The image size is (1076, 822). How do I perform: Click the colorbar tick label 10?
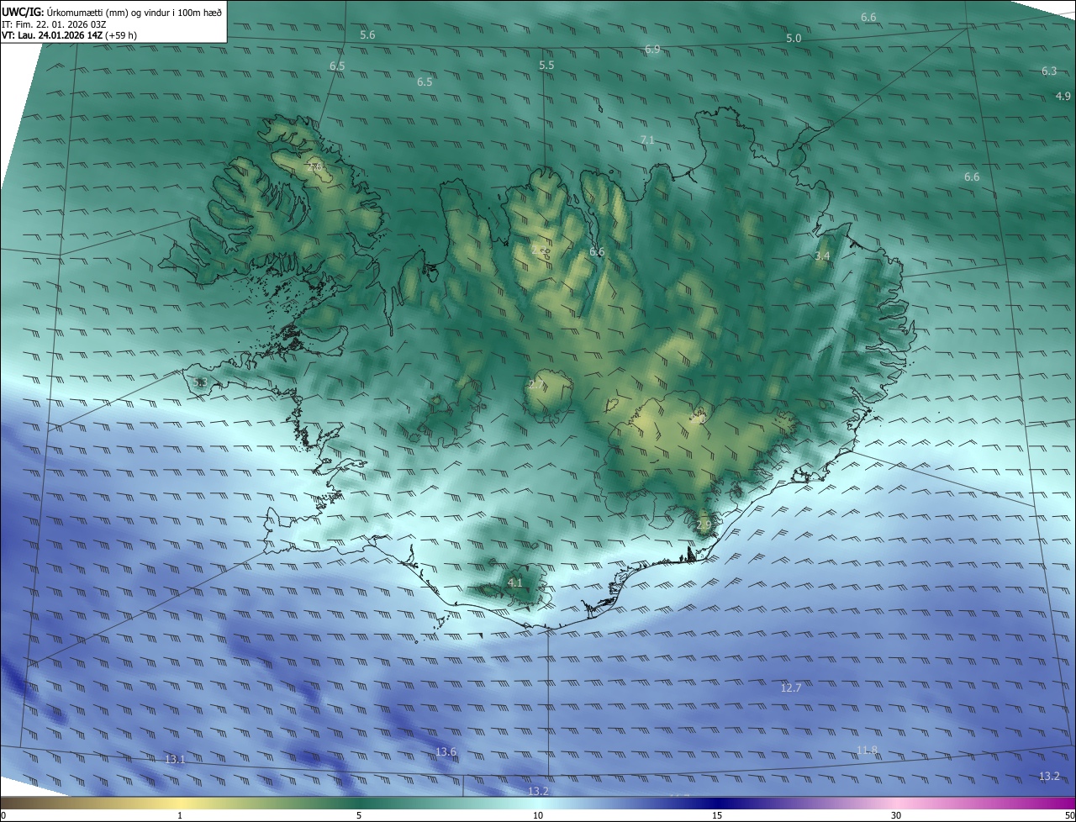[538, 815]
